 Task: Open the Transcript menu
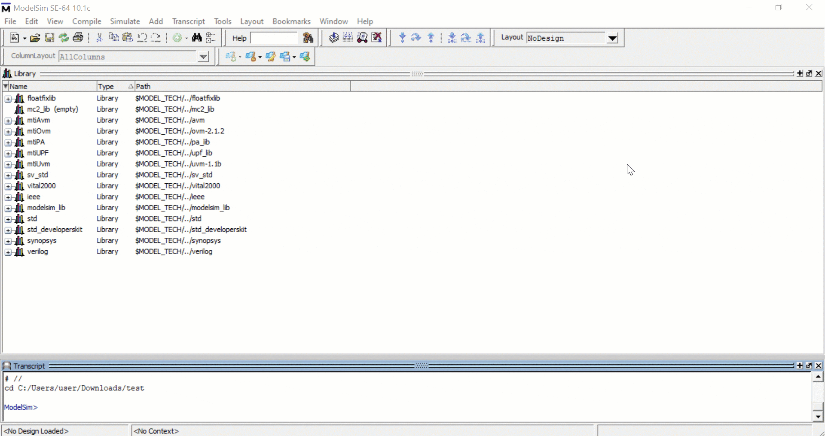pyautogui.click(x=189, y=21)
